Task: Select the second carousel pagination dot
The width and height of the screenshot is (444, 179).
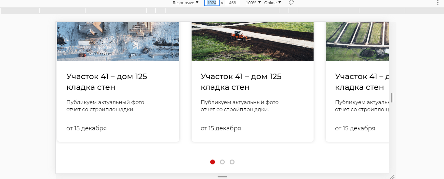Action: coord(222,162)
